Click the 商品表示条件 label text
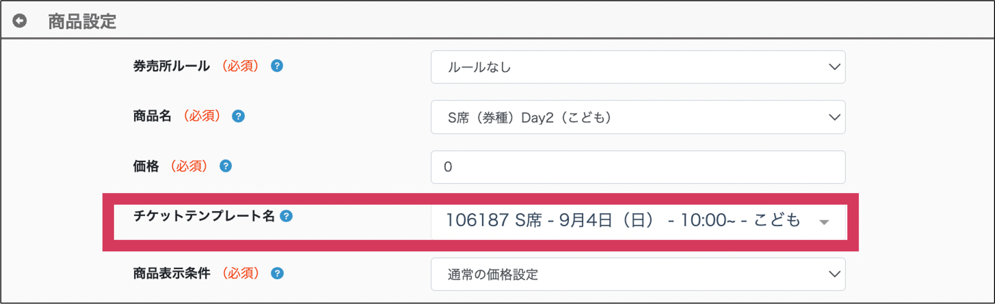995x304 pixels. [172, 273]
